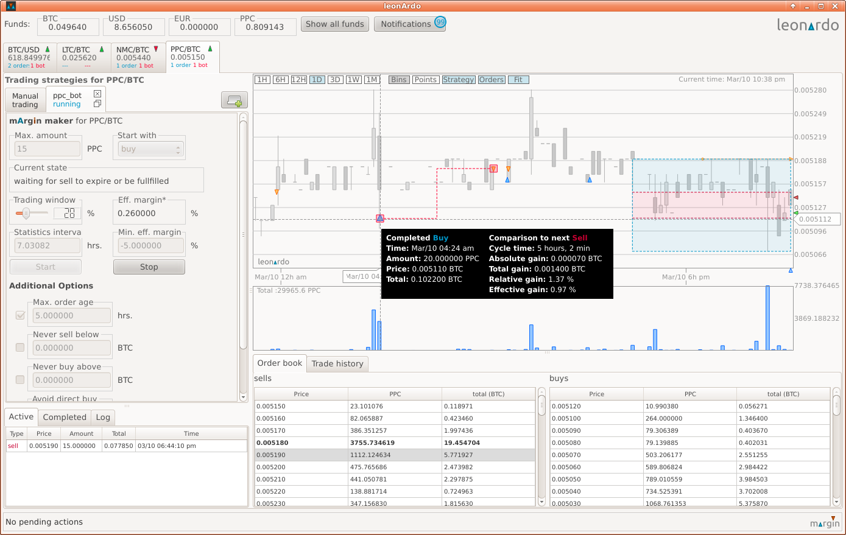Image resolution: width=846 pixels, height=535 pixels.
Task: Click the Max. amount input field
Action: (48, 149)
